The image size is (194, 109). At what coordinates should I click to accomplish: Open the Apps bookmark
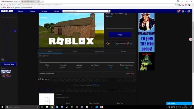point(3,8)
